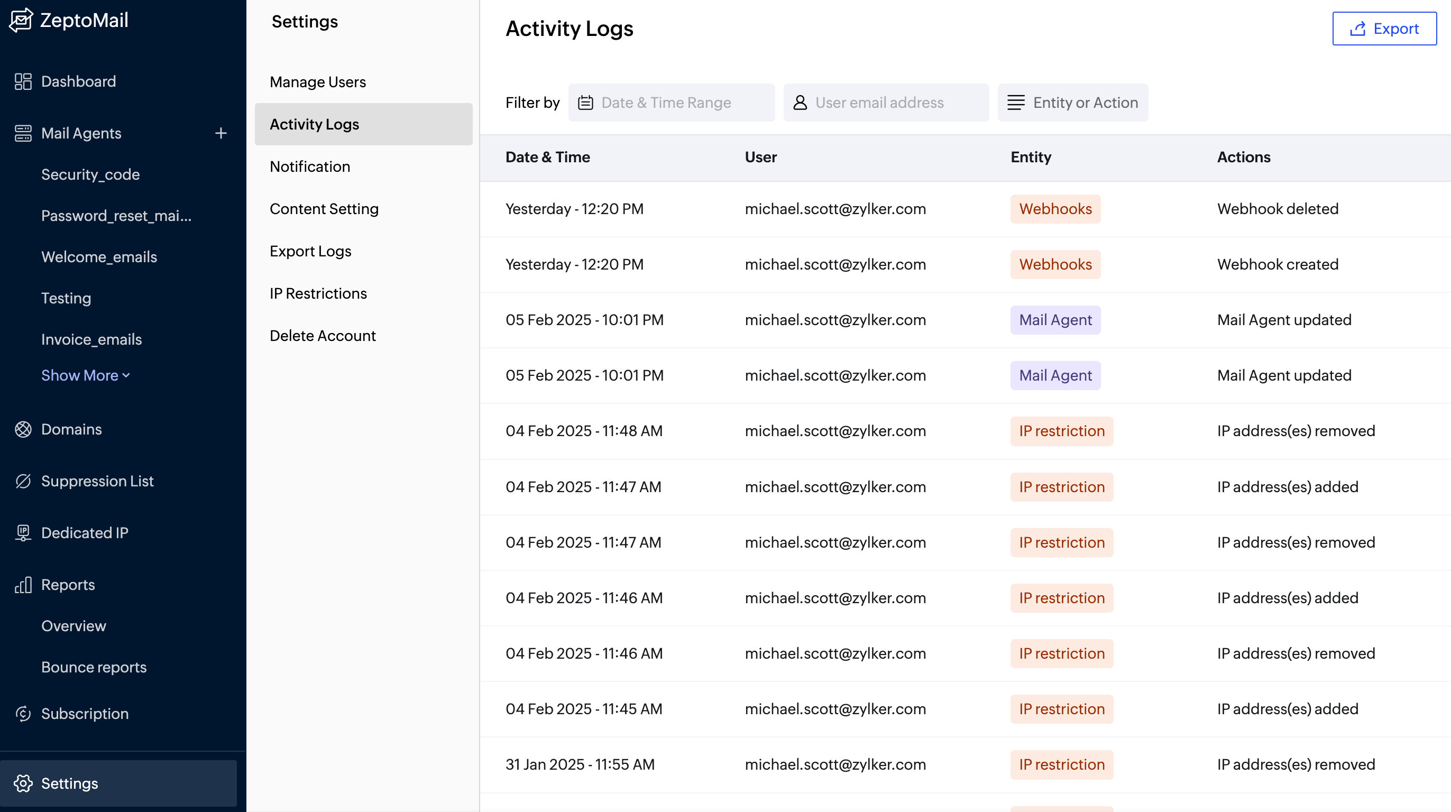Click the ZeptoMail logo icon
Image resolution: width=1451 pixels, height=812 pixels.
(x=21, y=20)
